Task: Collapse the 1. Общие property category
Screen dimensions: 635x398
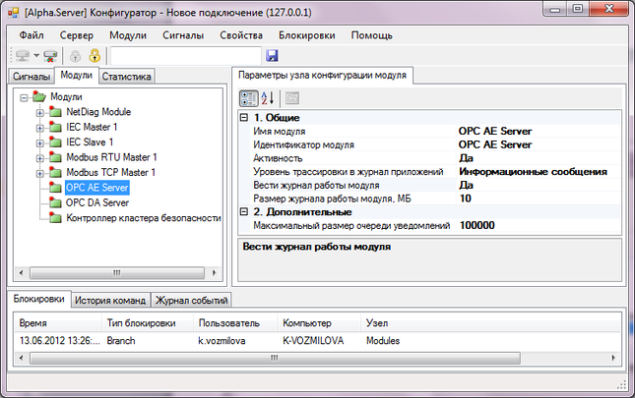Action: [244, 118]
